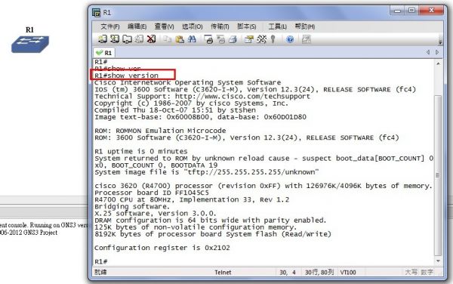Click the Paste clipboard icon
This screenshot has width=453, height=284.
[x=180, y=39]
